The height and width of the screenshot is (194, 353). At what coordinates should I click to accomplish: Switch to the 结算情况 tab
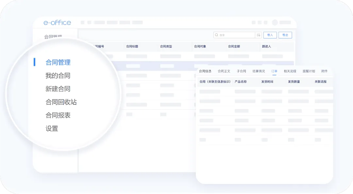tap(259, 71)
